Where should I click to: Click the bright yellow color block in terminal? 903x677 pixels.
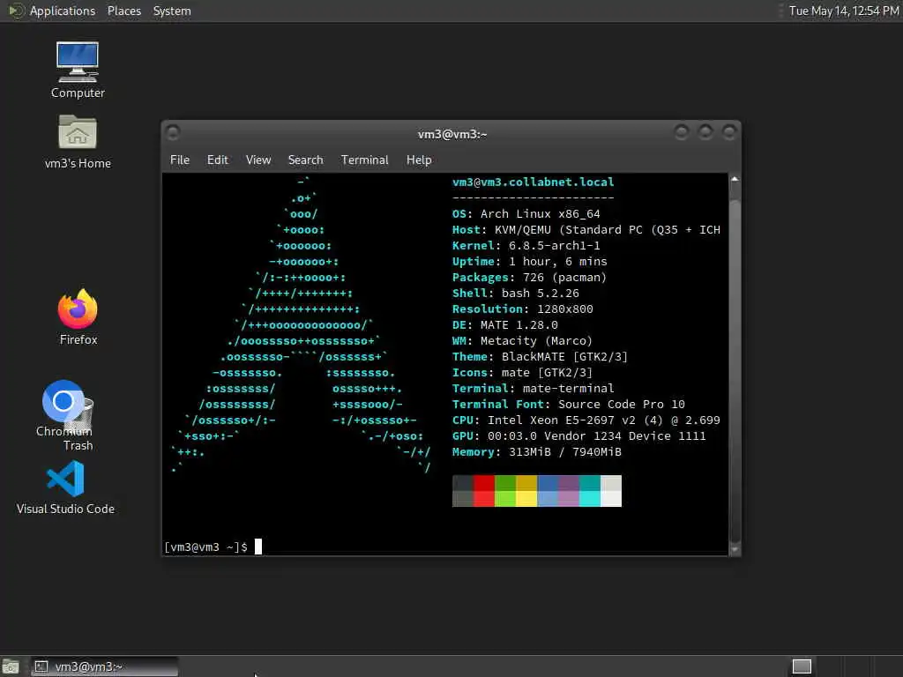[x=526, y=499]
